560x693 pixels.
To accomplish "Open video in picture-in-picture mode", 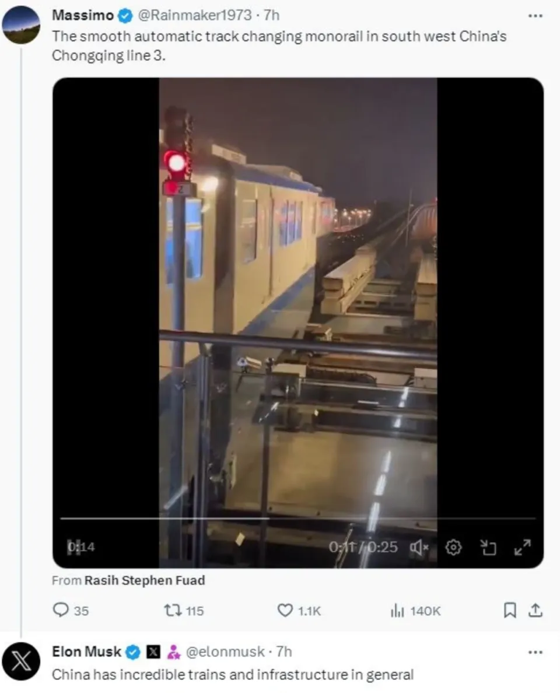I will (x=487, y=547).
